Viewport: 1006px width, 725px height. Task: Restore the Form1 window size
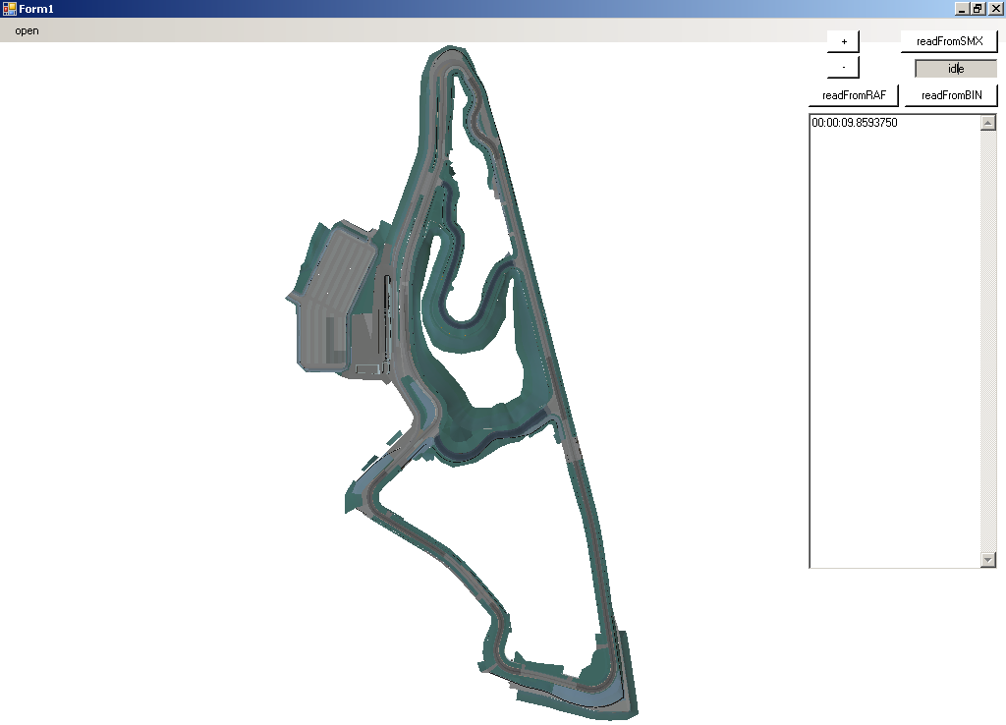tap(978, 8)
